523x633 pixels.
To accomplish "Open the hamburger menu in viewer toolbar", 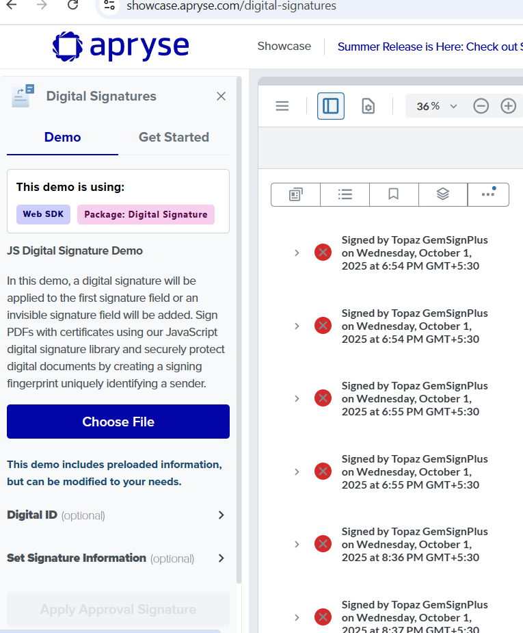I will 282,106.
